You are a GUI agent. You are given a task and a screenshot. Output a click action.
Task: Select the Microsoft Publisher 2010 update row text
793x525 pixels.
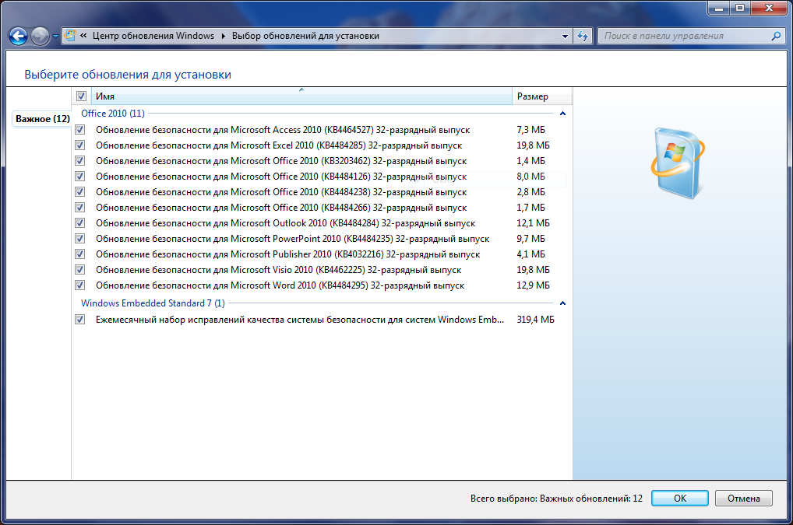point(287,254)
